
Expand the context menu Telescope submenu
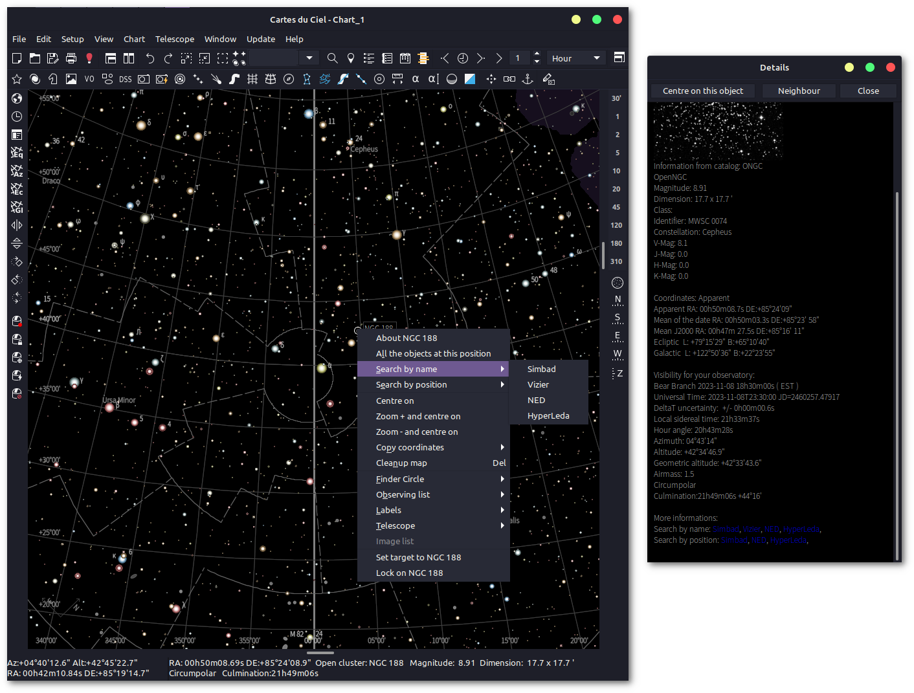(x=434, y=525)
